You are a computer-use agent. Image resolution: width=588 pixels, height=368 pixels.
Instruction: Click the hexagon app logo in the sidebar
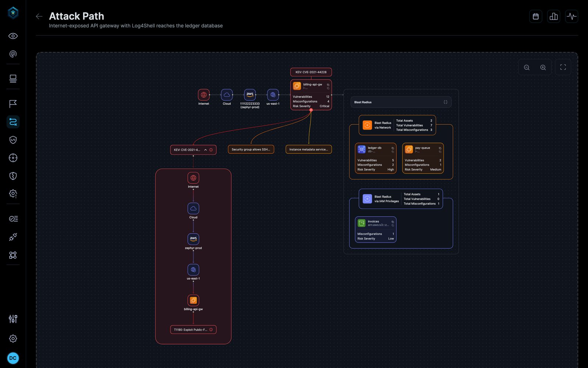point(13,13)
